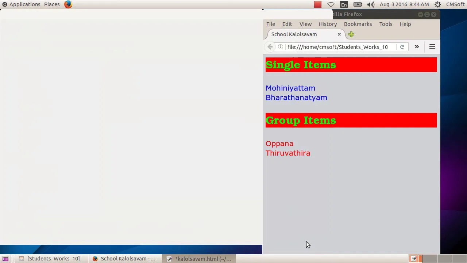
Task: Open the battery status indicator
Action: [358, 4]
